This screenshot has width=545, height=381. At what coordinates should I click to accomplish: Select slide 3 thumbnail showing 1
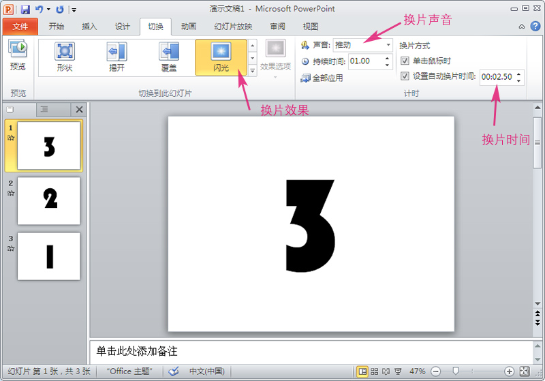click(x=49, y=256)
